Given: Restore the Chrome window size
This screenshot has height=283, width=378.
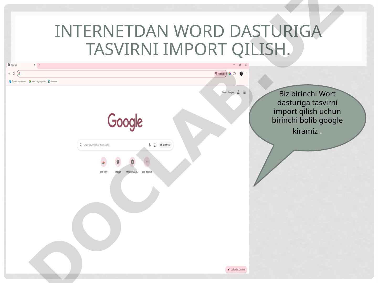Looking at the screenshot, I should point(240,65).
